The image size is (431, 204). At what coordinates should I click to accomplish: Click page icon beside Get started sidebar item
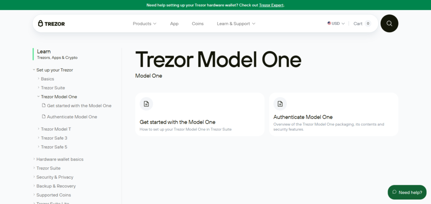43,105
